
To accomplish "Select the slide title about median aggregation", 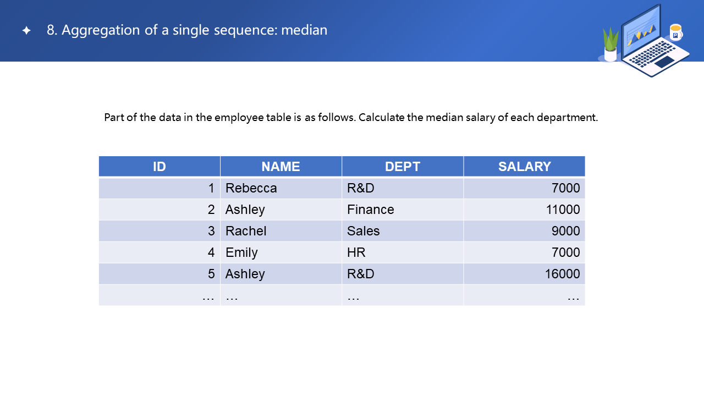I will click(x=187, y=30).
